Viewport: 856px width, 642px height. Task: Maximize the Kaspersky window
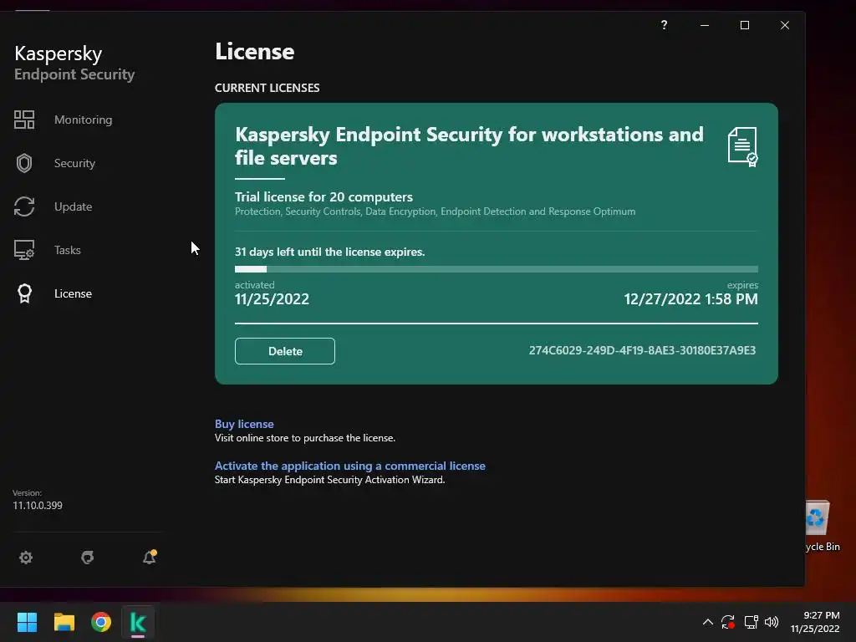coord(745,25)
